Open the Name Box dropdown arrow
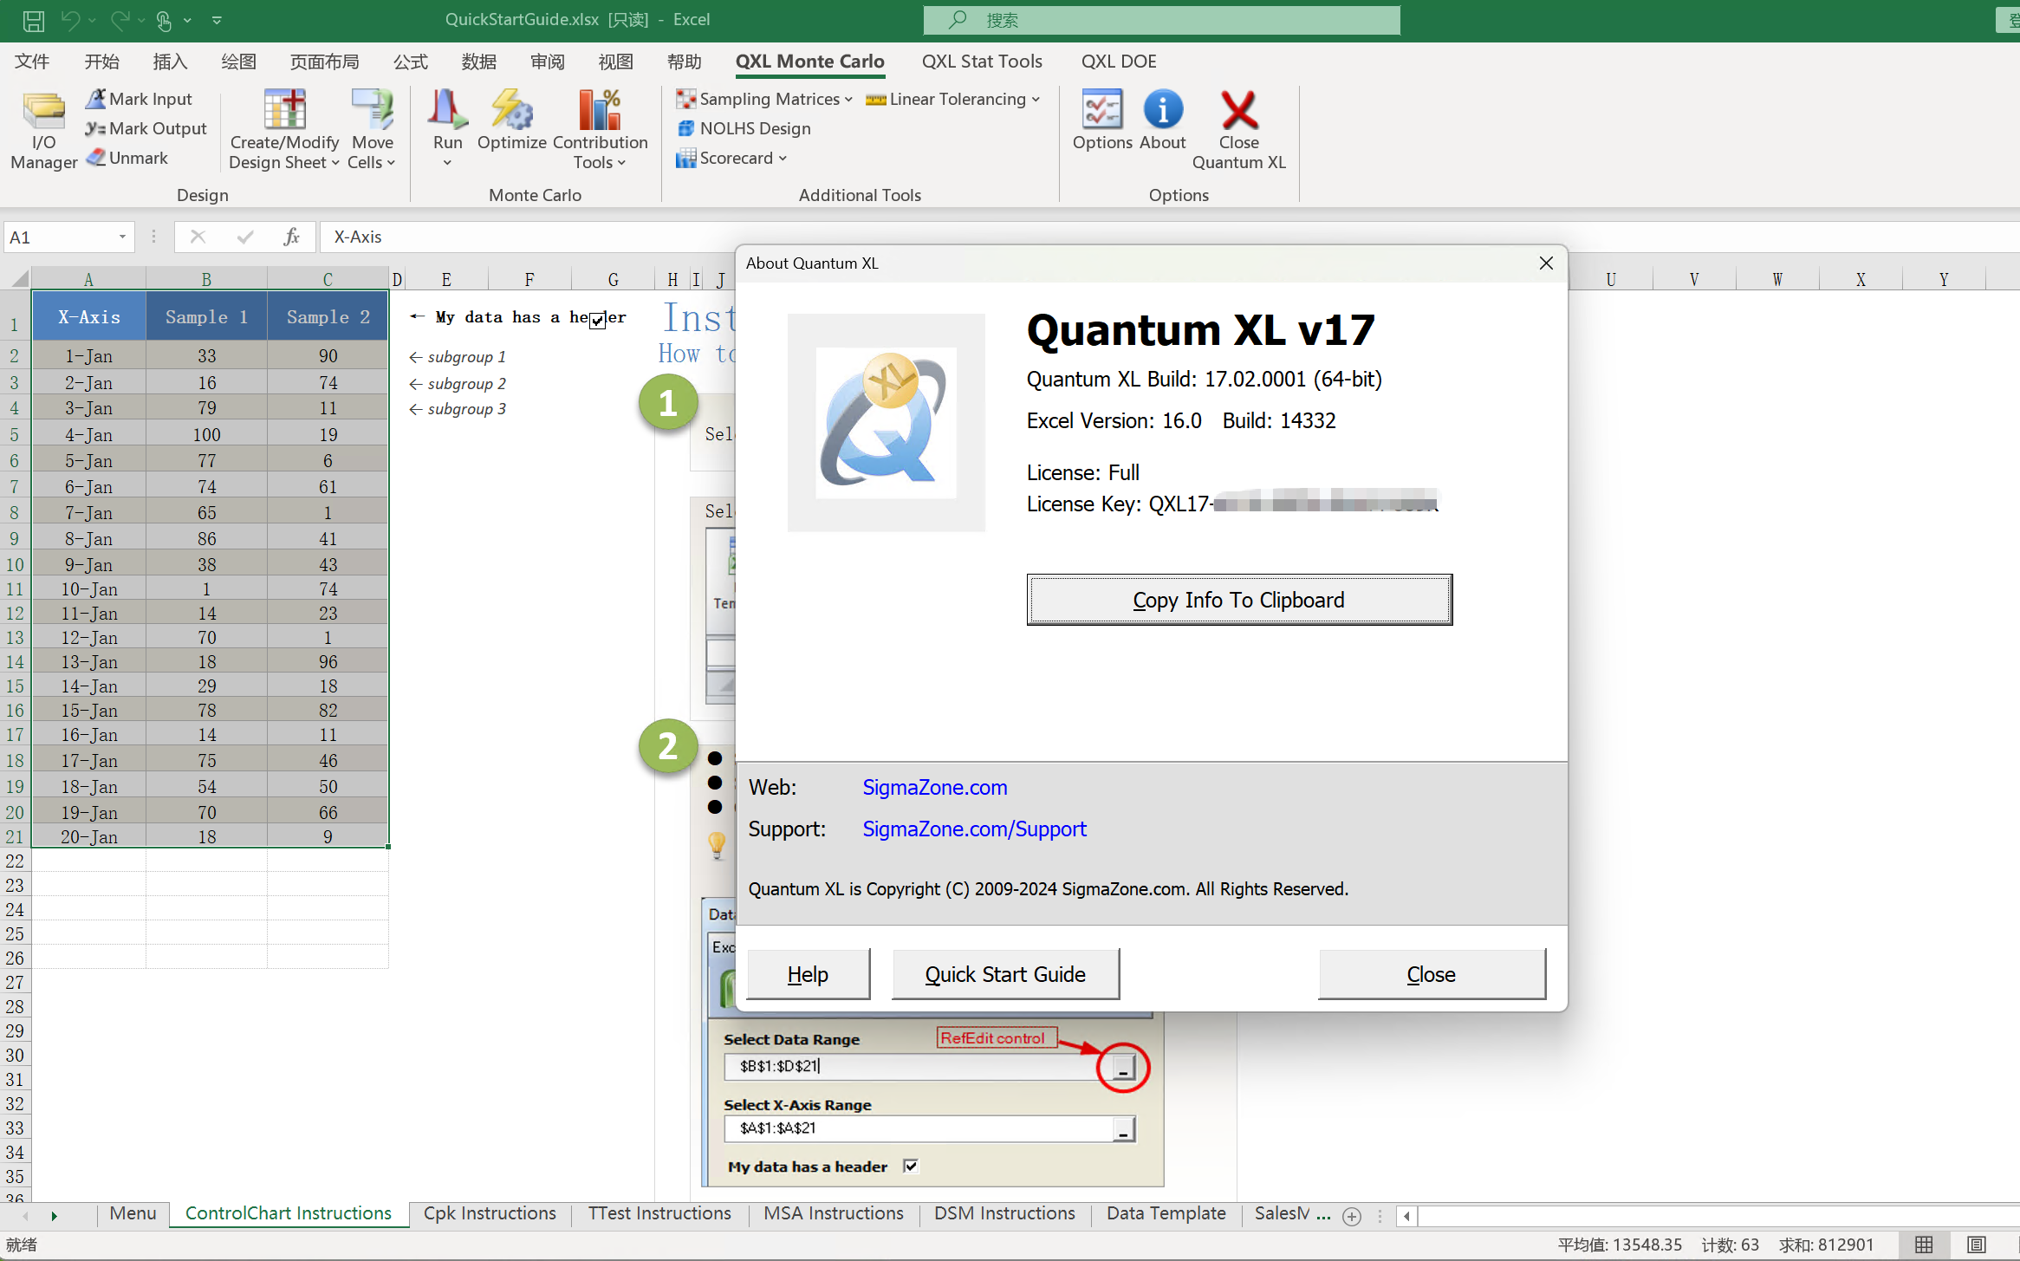 pos(122,237)
